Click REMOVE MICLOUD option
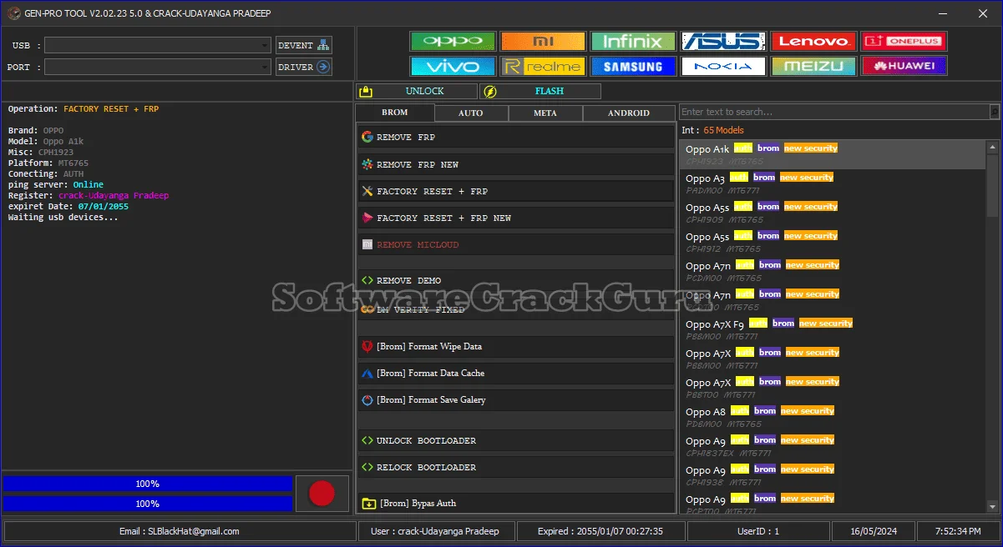This screenshot has width=1003, height=547. coord(516,244)
